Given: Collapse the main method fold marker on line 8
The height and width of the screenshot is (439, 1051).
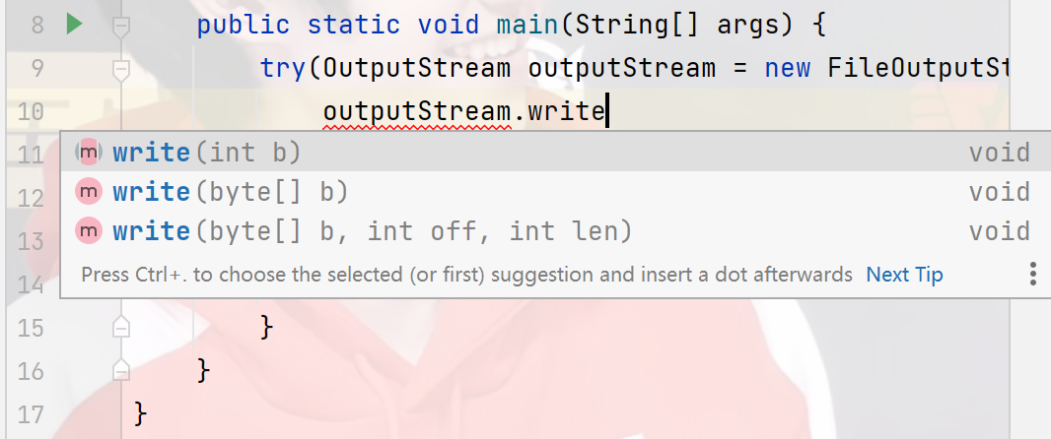Looking at the screenshot, I should coord(120,27).
